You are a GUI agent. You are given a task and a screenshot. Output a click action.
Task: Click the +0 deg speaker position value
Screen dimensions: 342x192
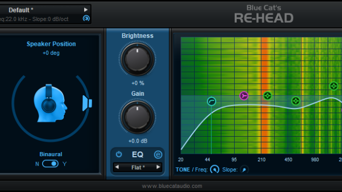(x=51, y=53)
